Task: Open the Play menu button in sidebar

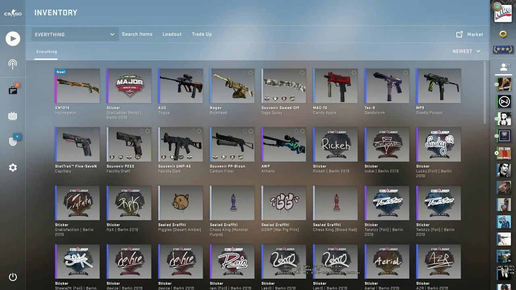Action: click(13, 39)
